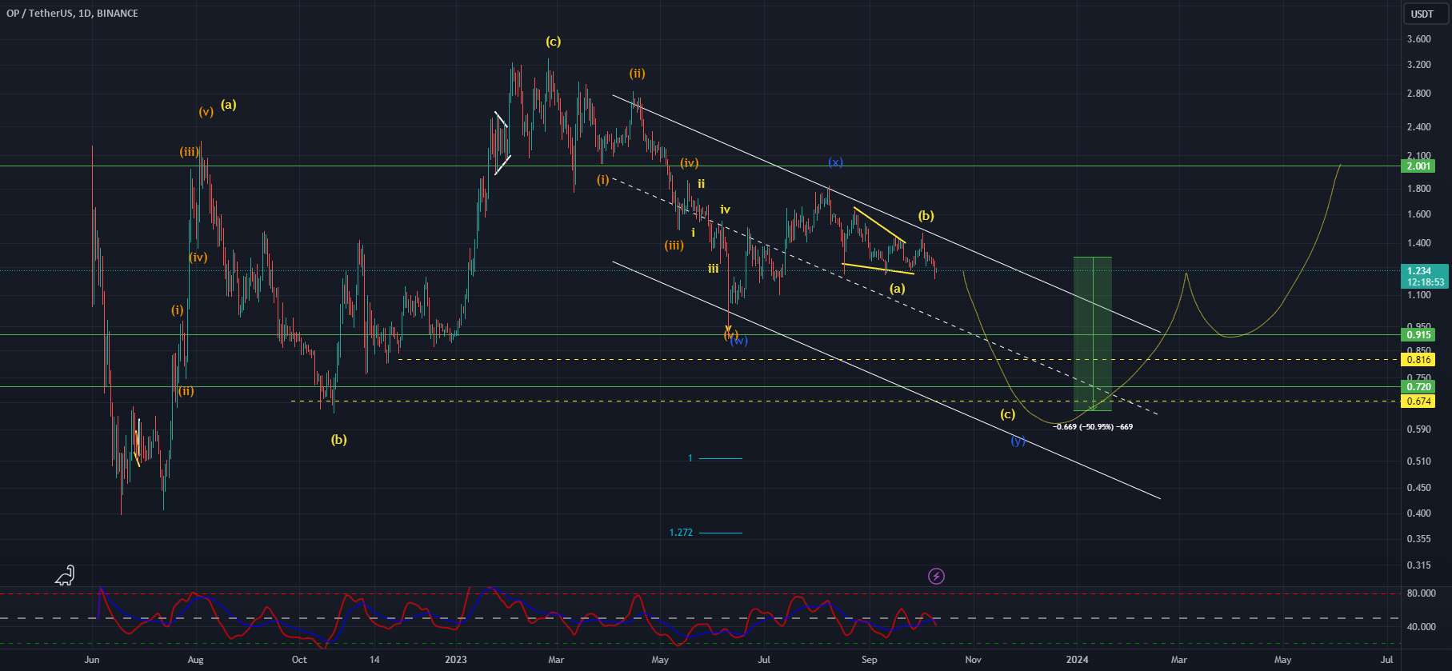Select the green price range rectangle

click(x=1092, y=334)
